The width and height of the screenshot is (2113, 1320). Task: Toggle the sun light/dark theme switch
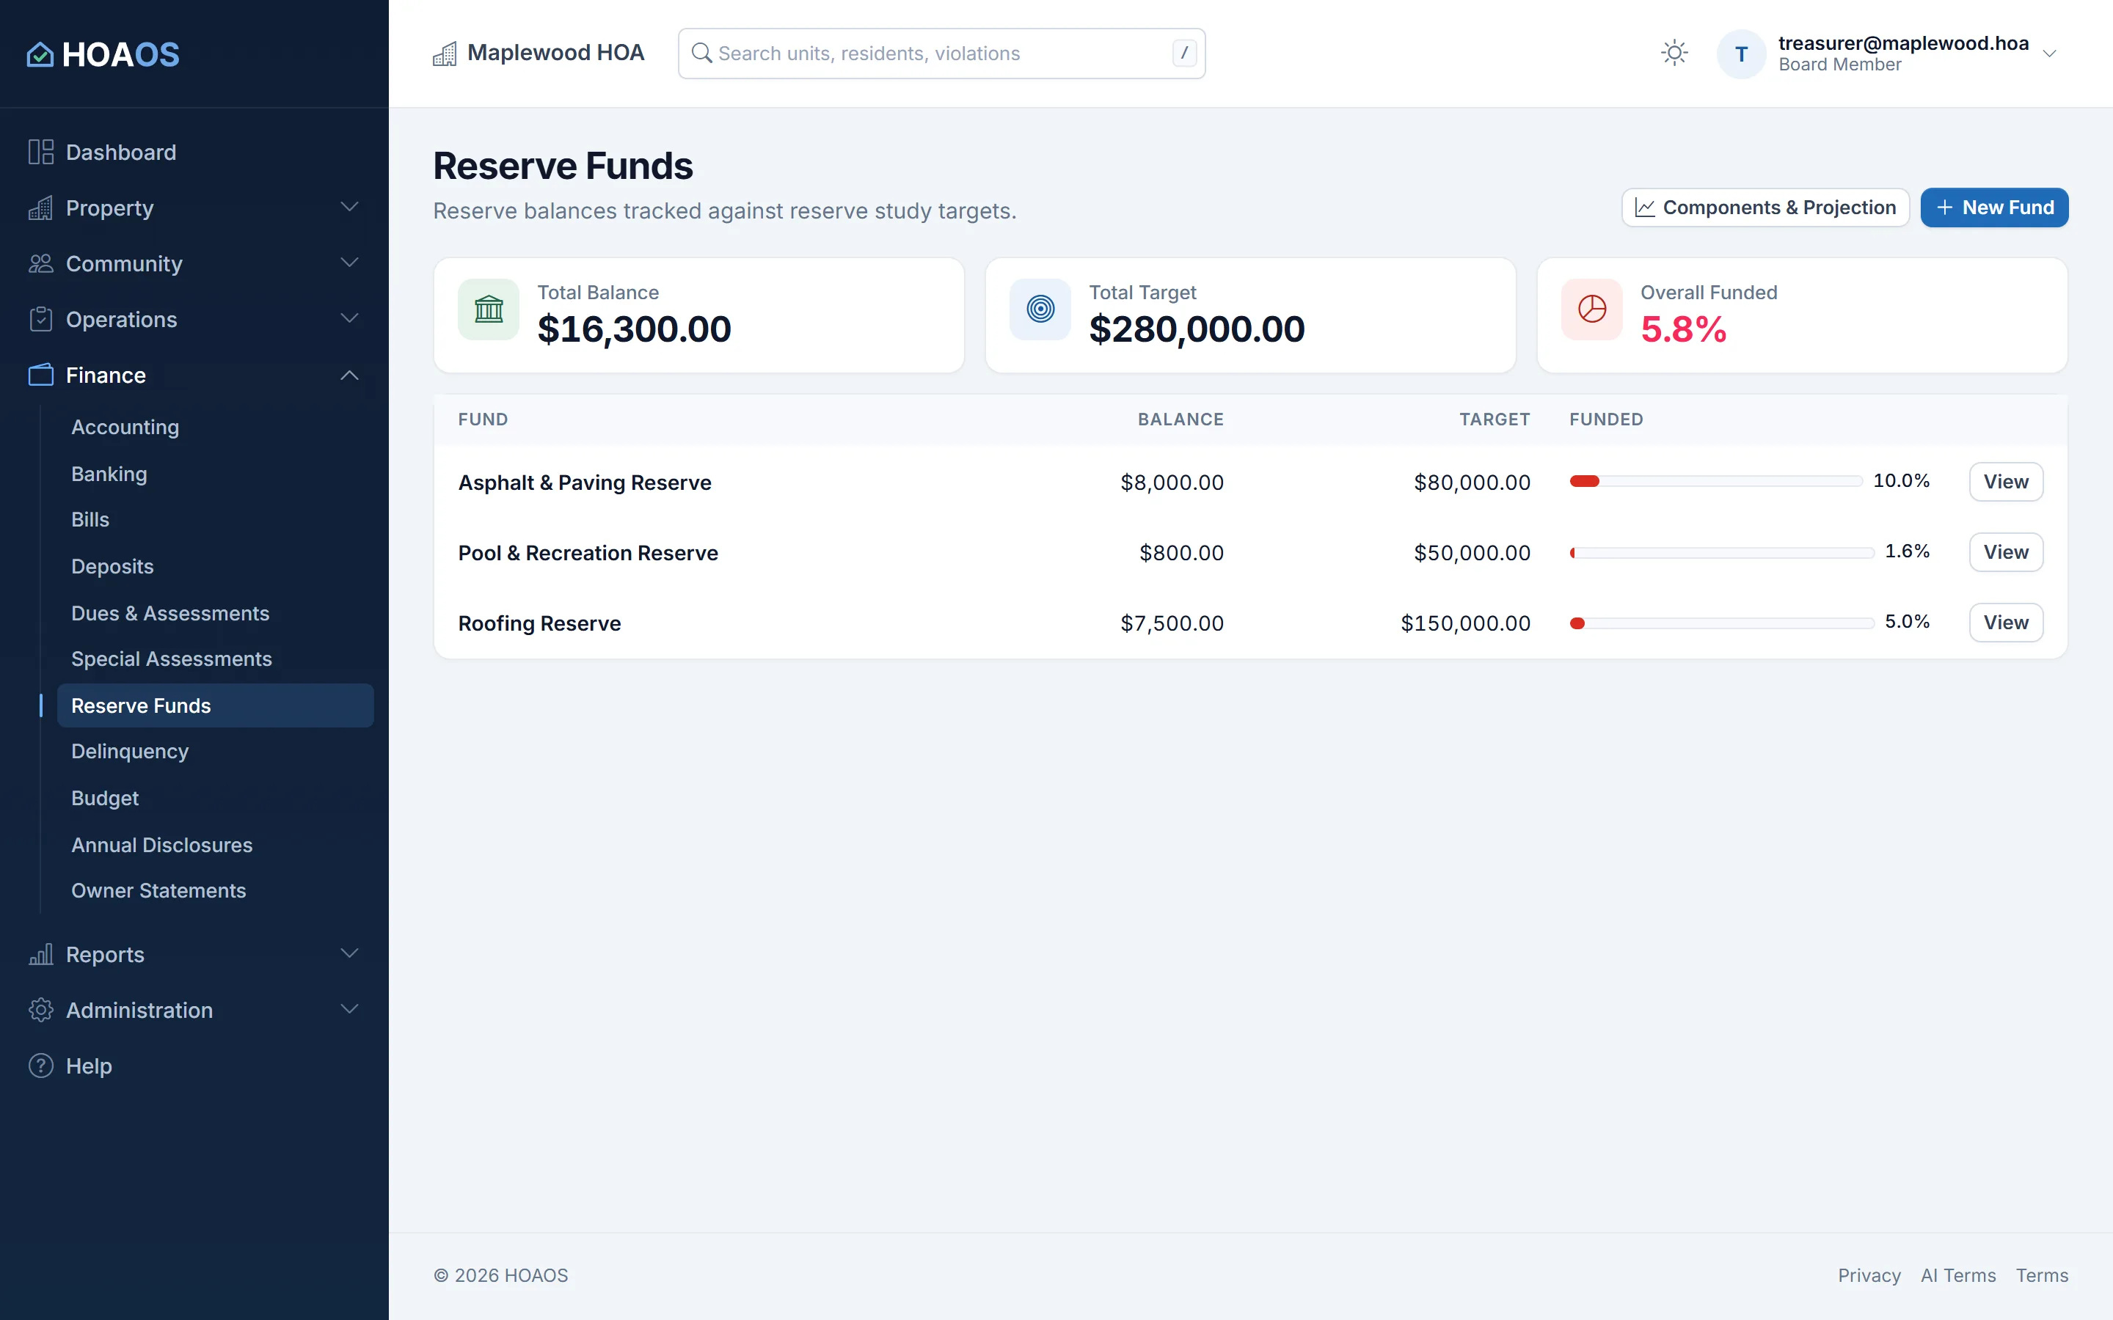tap(1674, 54)
